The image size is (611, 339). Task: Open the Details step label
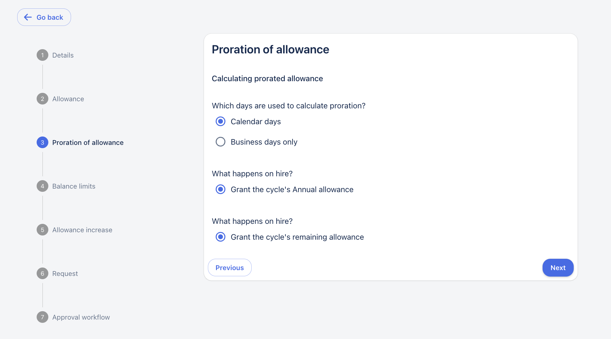coord(63,55)
